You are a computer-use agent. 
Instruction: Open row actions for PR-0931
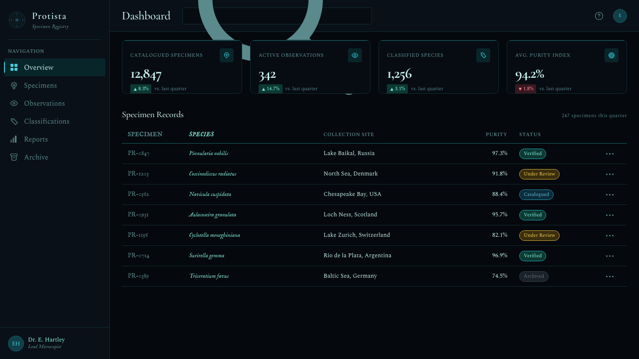(610, 215)
